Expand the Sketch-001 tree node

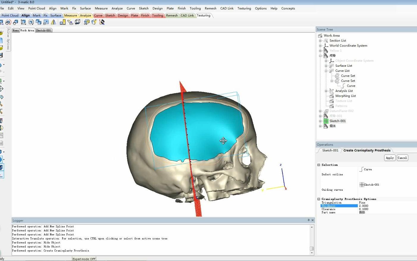pyautogui.click(x=320, y=121)
